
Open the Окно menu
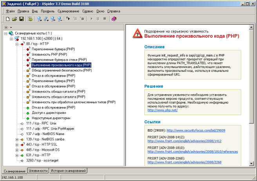pyautogui.click(x=100, y=11)
